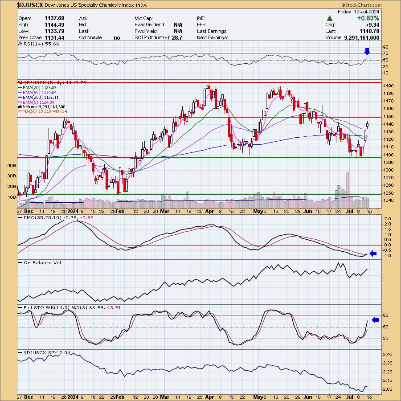Click the green up-triangle change indicator
The height and width of the screenshot is (401, 401).
pyautogui.click(x=330, y=18)
